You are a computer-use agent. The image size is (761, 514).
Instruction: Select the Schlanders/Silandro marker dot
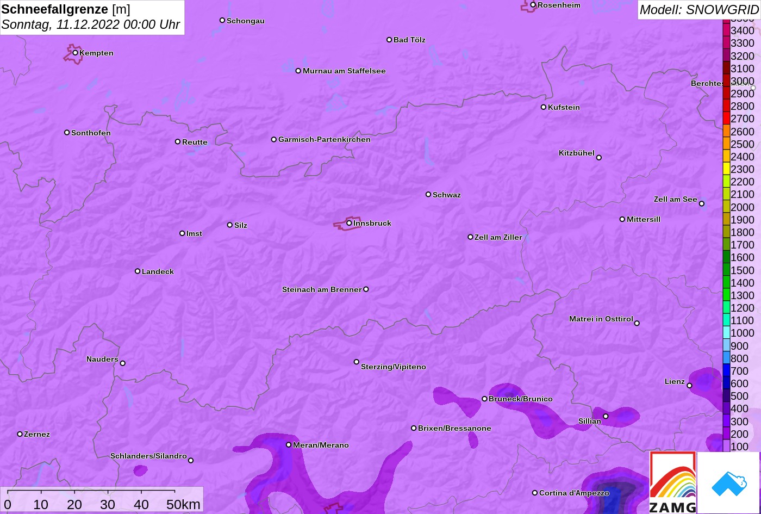tap(191, 461)
